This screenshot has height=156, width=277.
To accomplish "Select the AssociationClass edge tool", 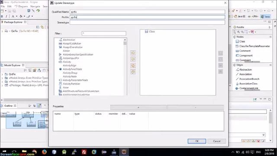I will tap(247, 84).
